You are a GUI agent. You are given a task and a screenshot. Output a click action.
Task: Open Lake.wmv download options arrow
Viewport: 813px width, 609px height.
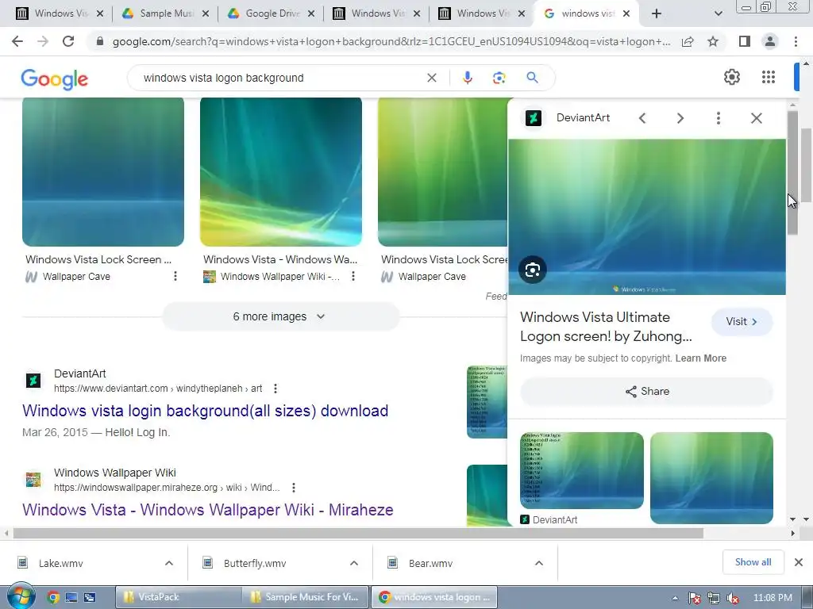(x=169, y=564)
